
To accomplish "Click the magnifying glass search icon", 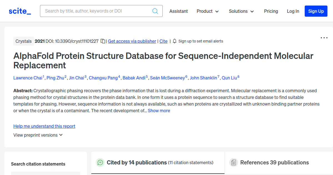I will click(155, 11).
